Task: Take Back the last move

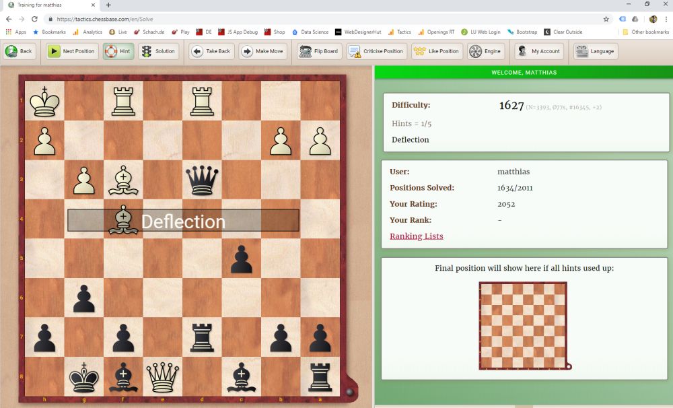Action: click(x=211, y=51)
